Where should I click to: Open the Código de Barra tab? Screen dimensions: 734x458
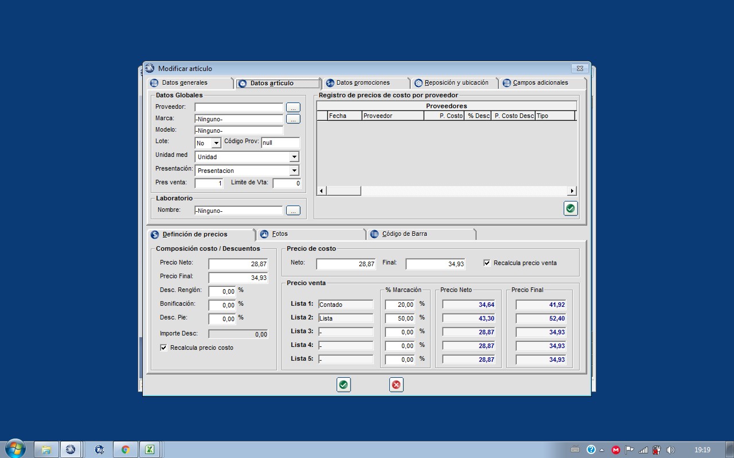[x=421, y=234]
